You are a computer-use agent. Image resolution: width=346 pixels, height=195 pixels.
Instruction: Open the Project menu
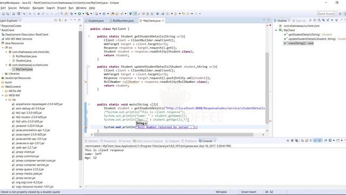coord(62,8)
